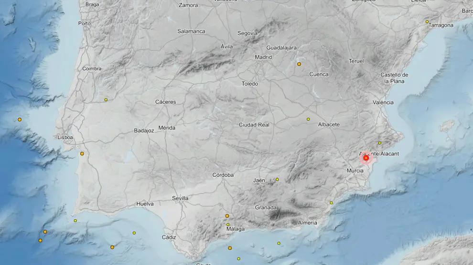
Task: Click the Madrid city label
Action: (263, 57)
